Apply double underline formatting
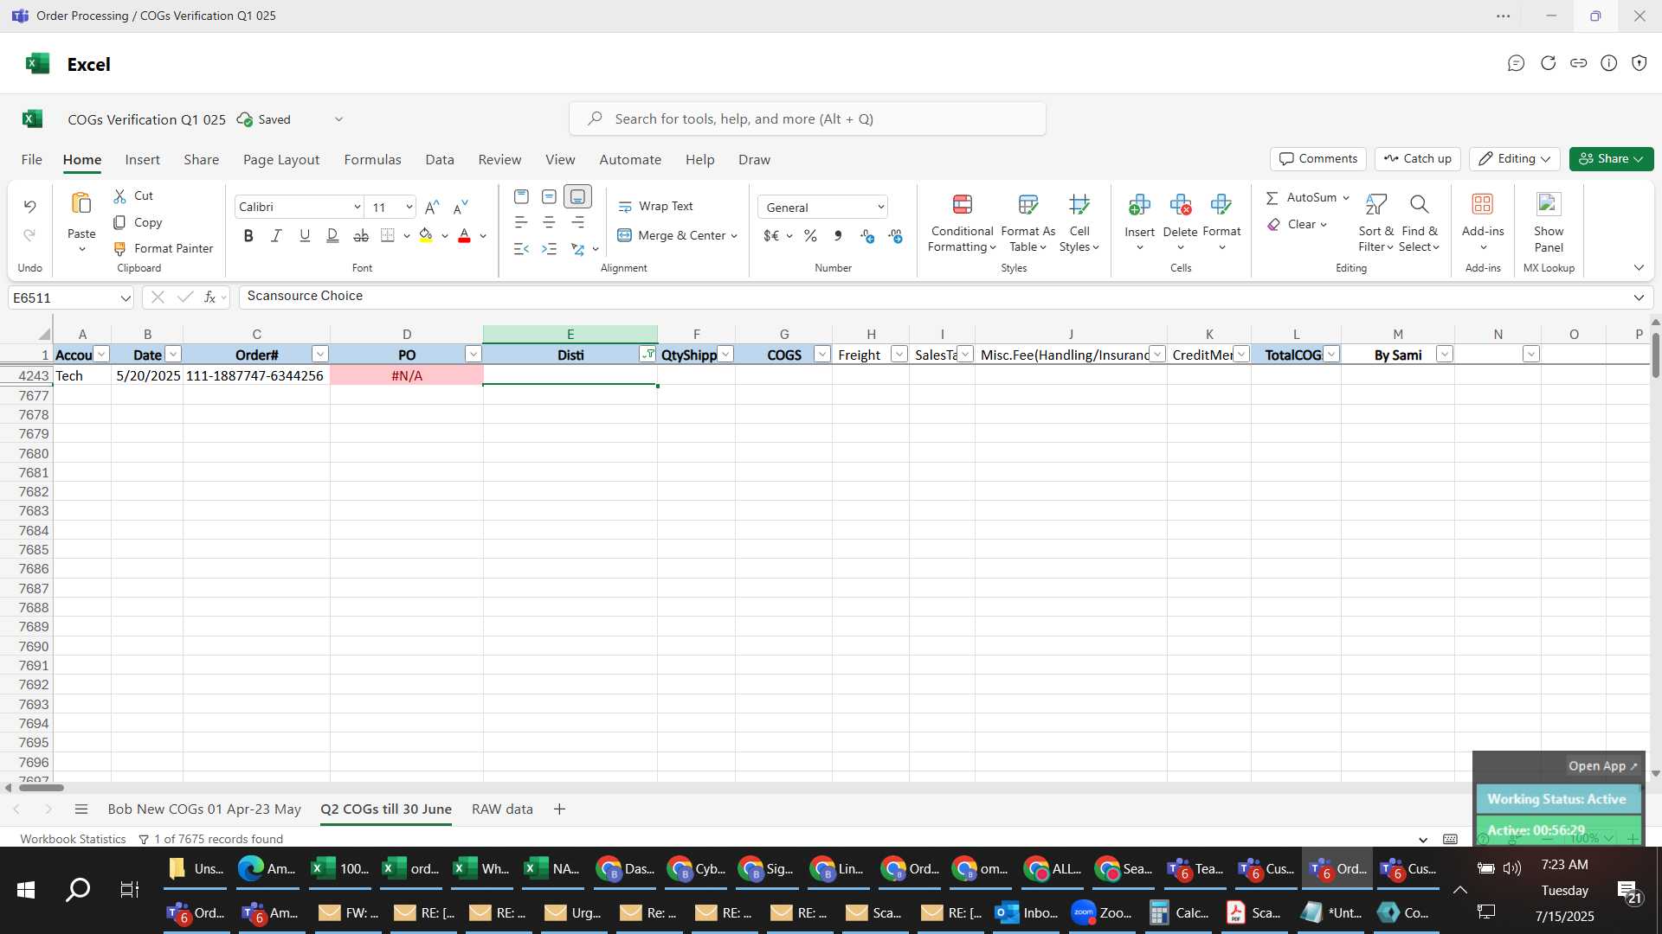Image resolution: width=1662 pixels, height=934 pixels. click(332, 235)
